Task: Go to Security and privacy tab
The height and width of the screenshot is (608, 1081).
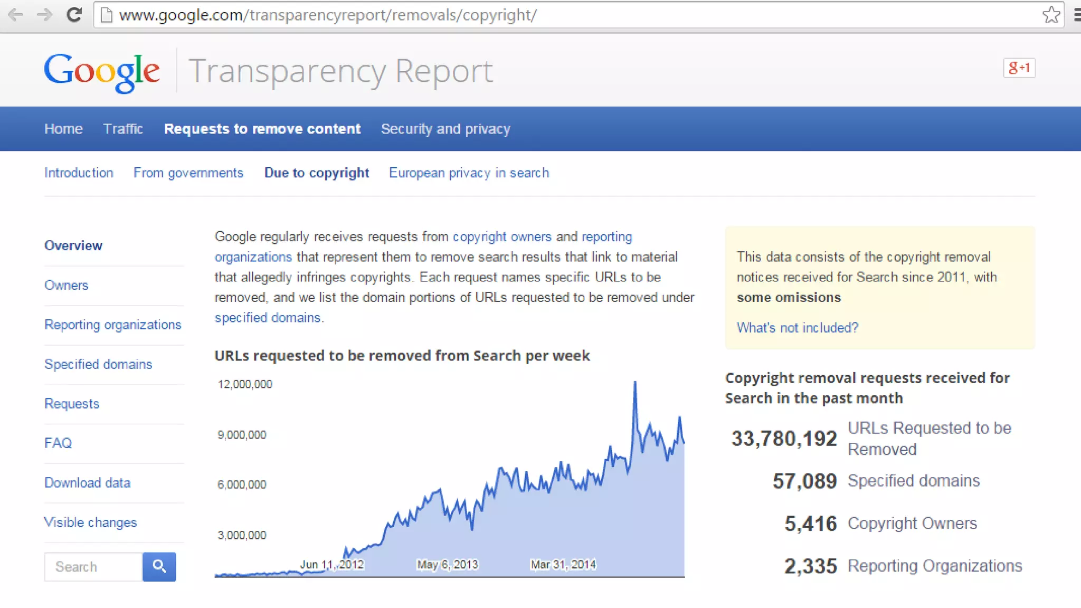Action: (x=445, y=129)
